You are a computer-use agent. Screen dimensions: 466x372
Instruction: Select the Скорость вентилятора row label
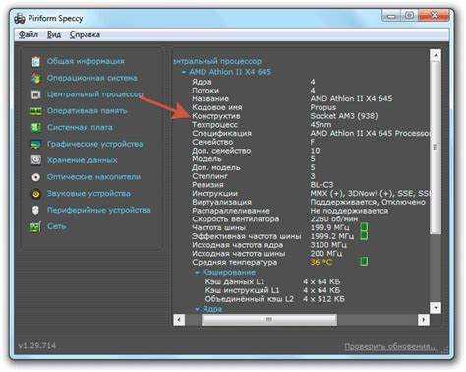[236, 219]
